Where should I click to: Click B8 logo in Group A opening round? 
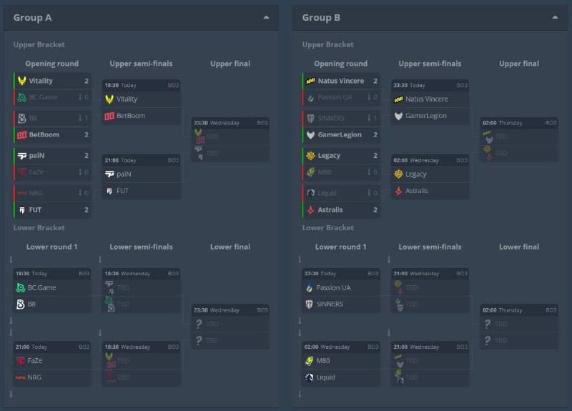22,118
